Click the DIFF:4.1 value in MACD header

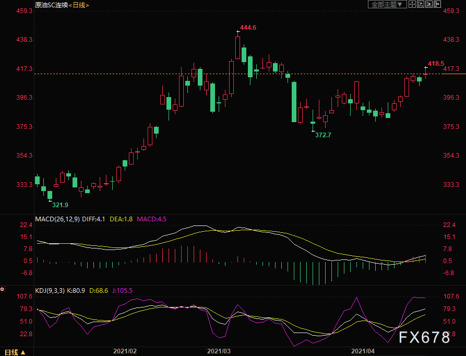point(94,219)
